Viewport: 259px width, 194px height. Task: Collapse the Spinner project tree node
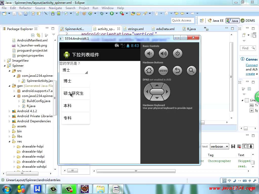[x=5, y=66]
